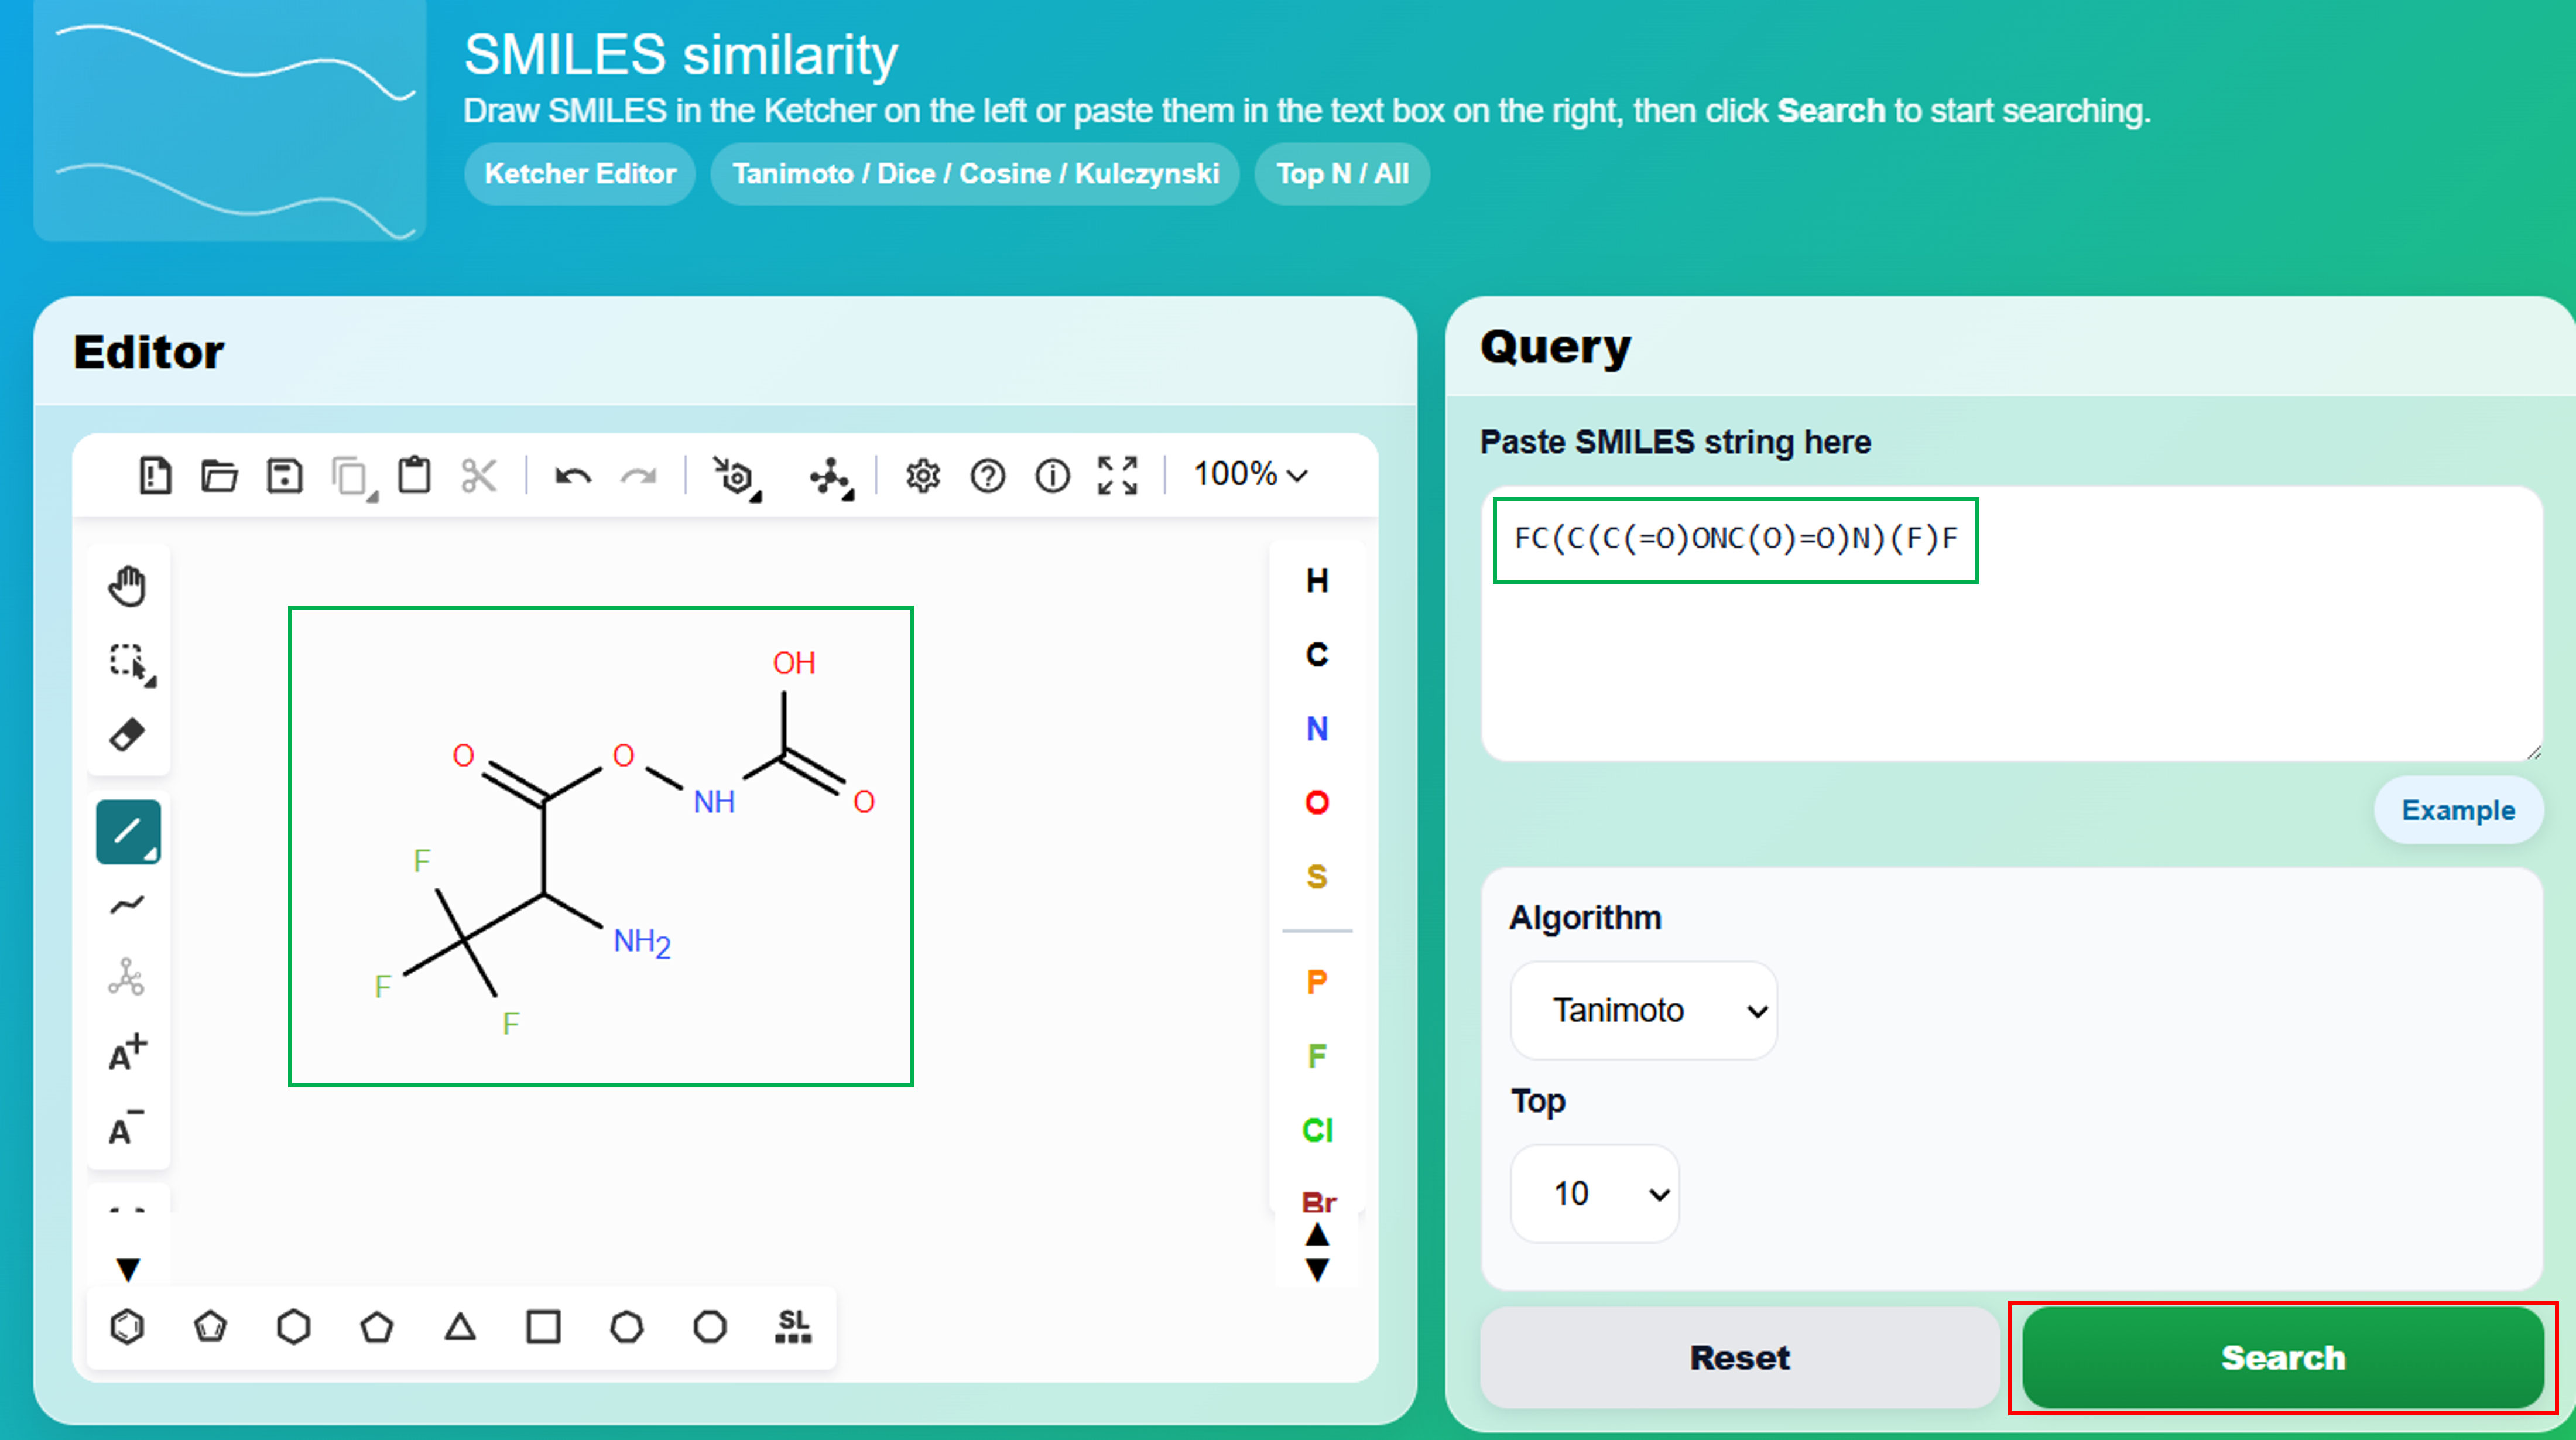
Task: Select the single bond tool
Action: point(128,832)
